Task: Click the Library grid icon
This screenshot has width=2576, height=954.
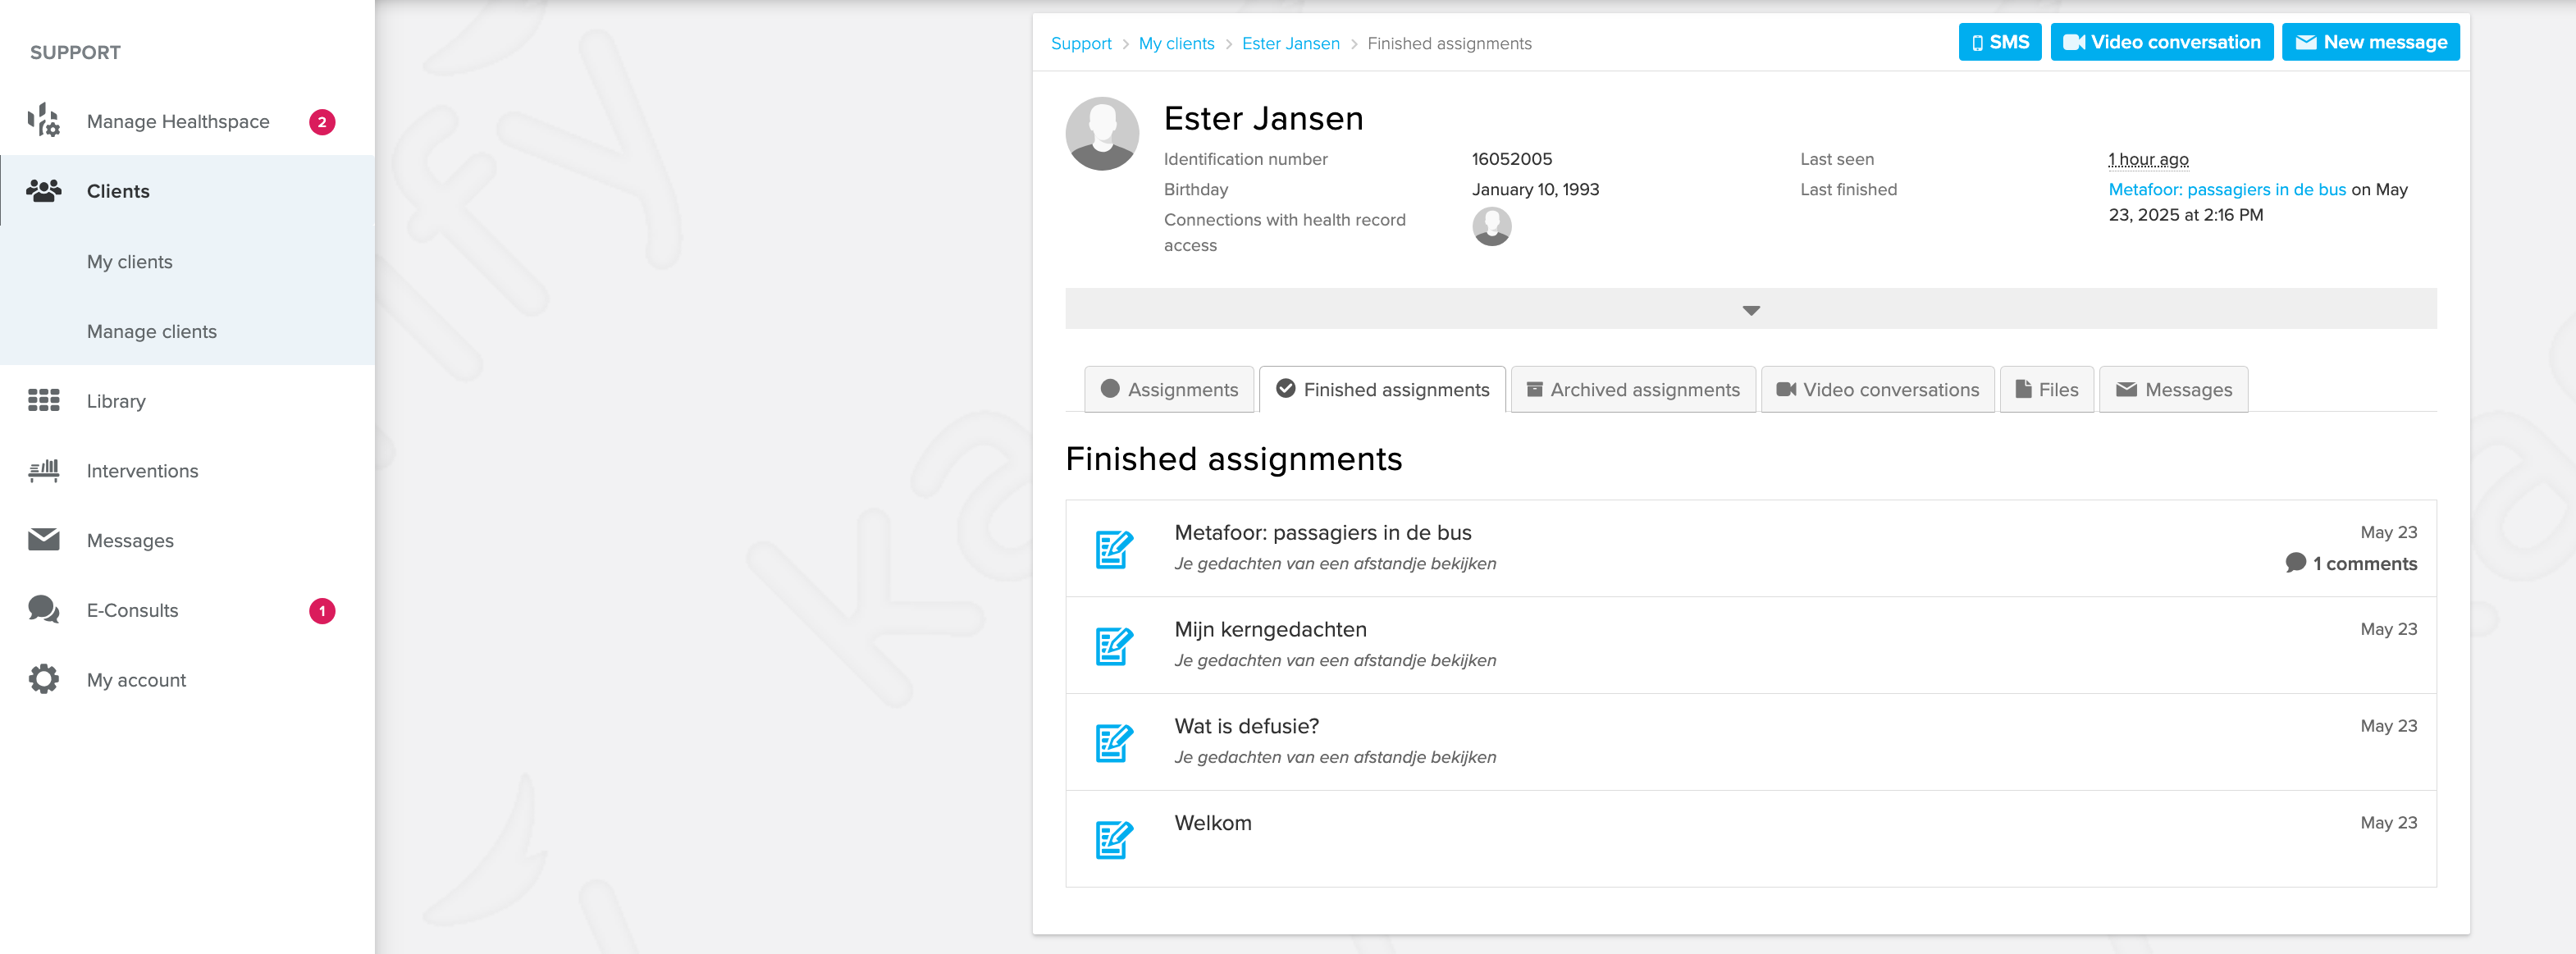Action: (43, 401)
